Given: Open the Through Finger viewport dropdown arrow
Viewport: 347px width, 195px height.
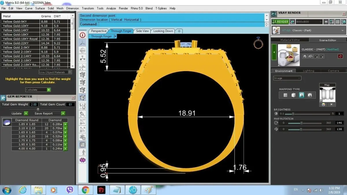Looking at the screenshot, I should click(x=115, y=36).
